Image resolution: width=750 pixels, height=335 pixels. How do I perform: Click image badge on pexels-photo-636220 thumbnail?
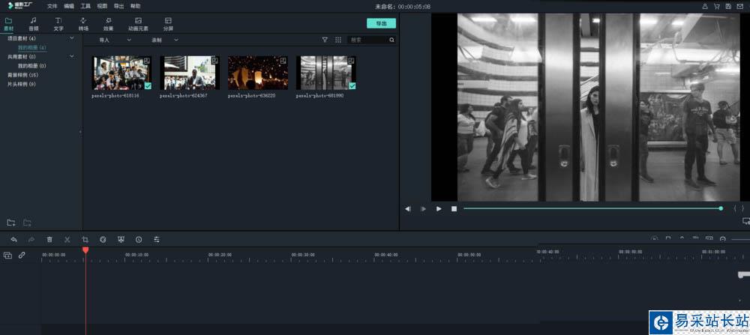click(283, 61)
